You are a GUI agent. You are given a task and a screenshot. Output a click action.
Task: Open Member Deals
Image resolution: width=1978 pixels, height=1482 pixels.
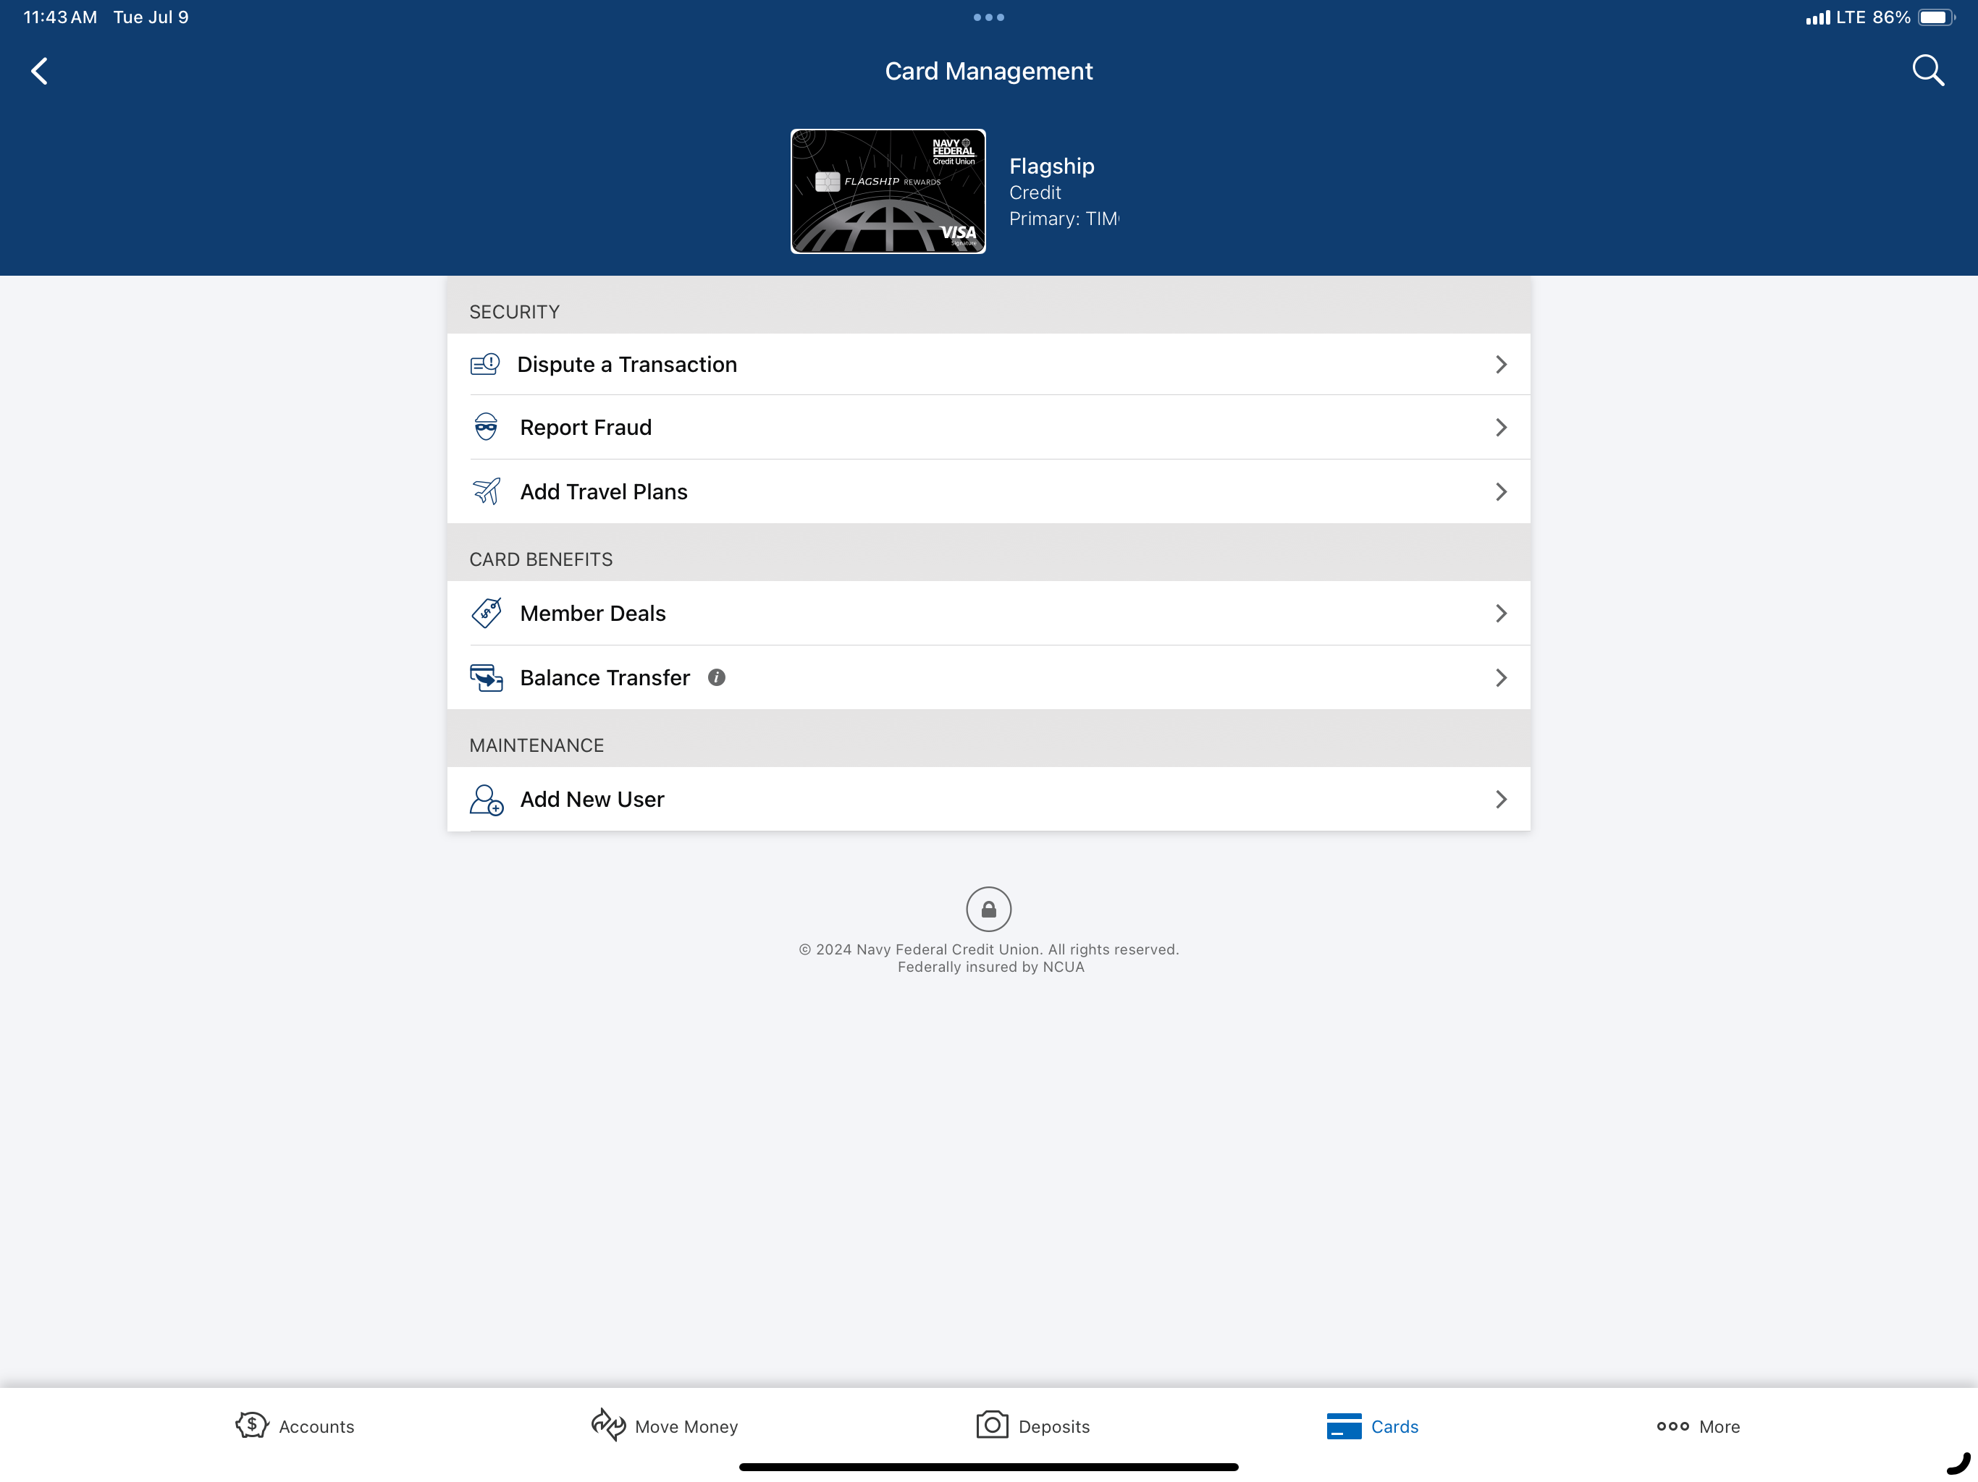988,613
